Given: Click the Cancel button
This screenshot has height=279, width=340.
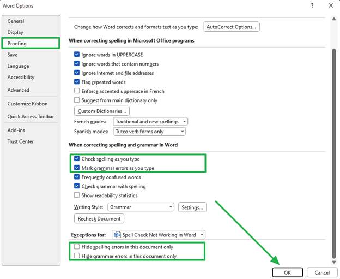Looking at the screenshot, I should coord(322,272).
